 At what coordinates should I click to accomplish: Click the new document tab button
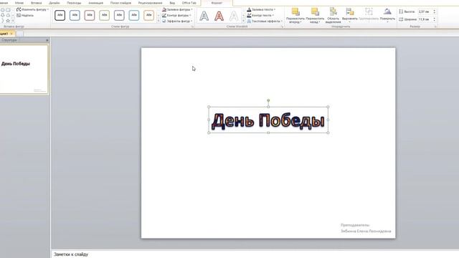[x=19, y=34]
